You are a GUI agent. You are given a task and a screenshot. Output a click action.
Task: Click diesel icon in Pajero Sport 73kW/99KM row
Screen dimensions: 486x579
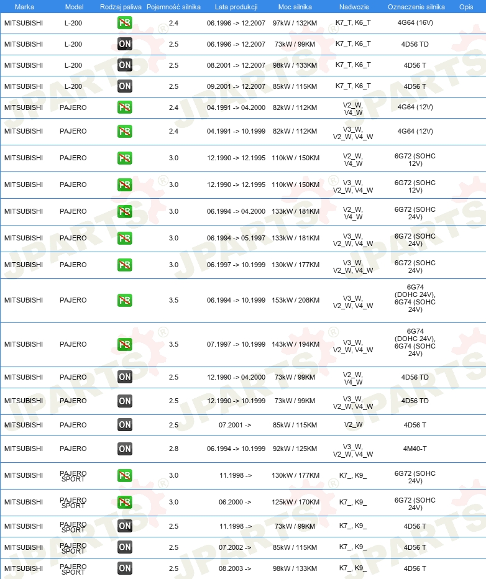pyautogui.click(x=125, y=526)
